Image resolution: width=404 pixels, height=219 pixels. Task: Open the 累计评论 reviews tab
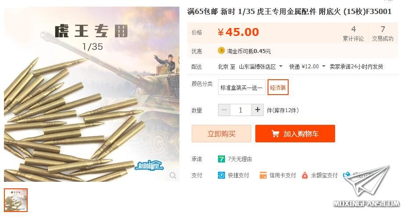click(x=353, y=34)
